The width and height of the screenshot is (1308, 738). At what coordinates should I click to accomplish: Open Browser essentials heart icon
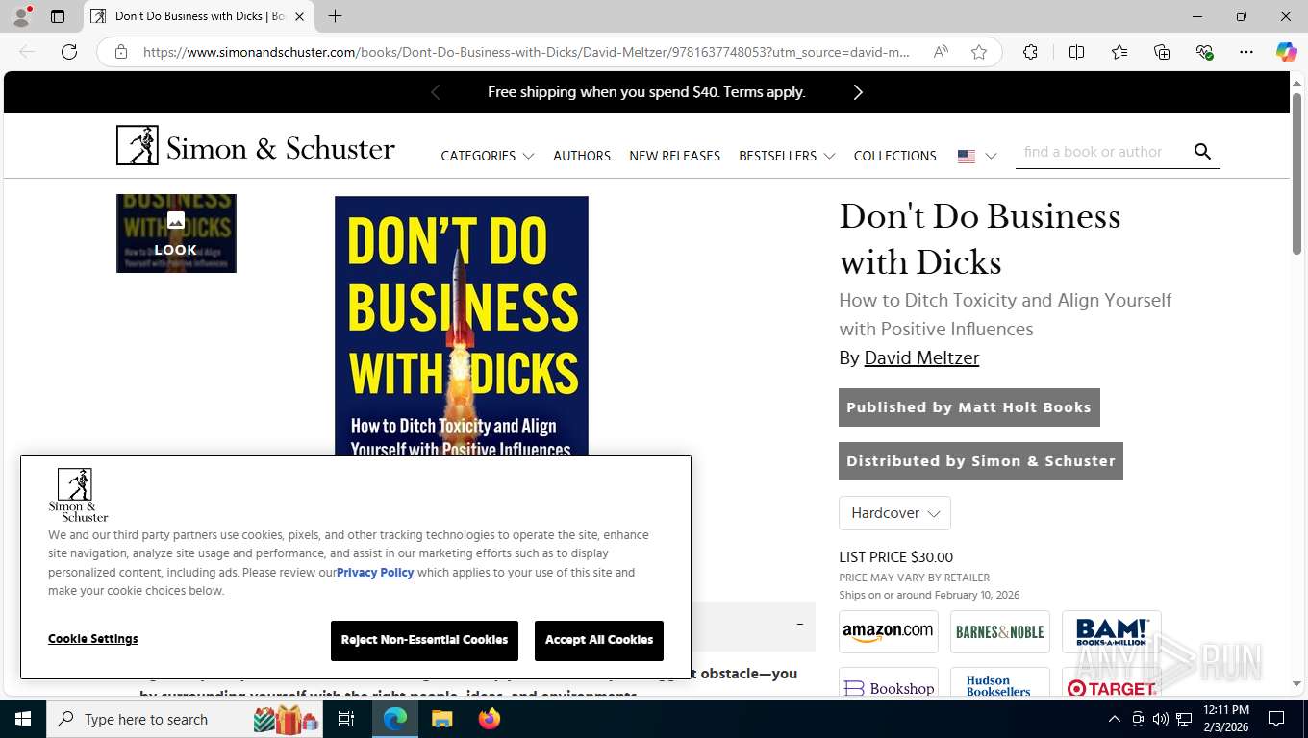[x=1204, y=52]
